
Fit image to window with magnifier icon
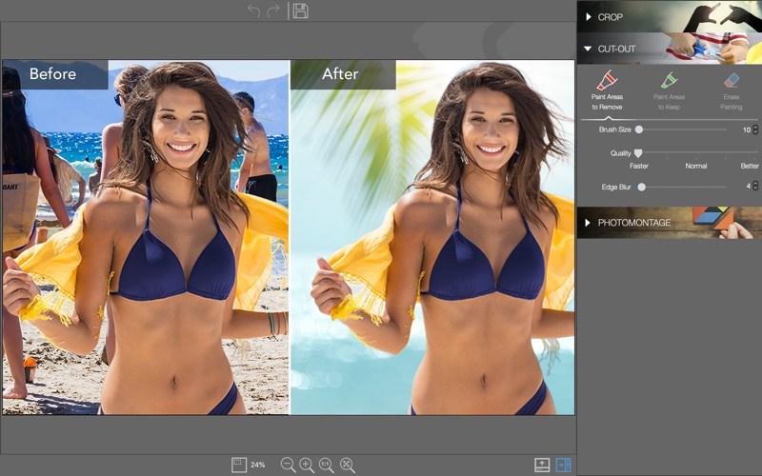tap(348, 465)
